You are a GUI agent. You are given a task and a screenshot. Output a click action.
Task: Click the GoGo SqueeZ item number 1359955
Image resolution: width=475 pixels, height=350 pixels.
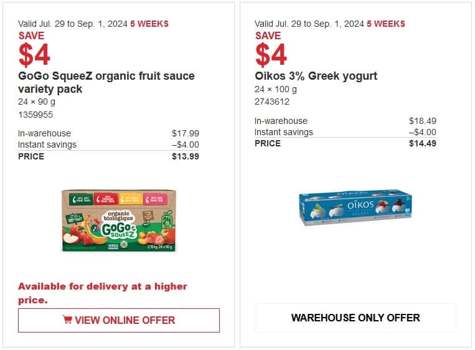coord(35,115)
